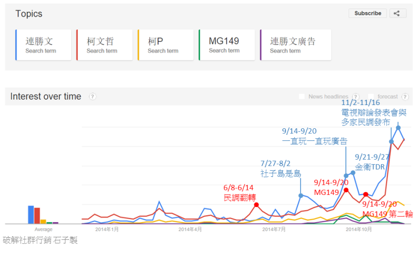The height and width of the screenshot is (255, 414).
Task: Click the 2014年7月 axis label
Action: tap(275, 229)
